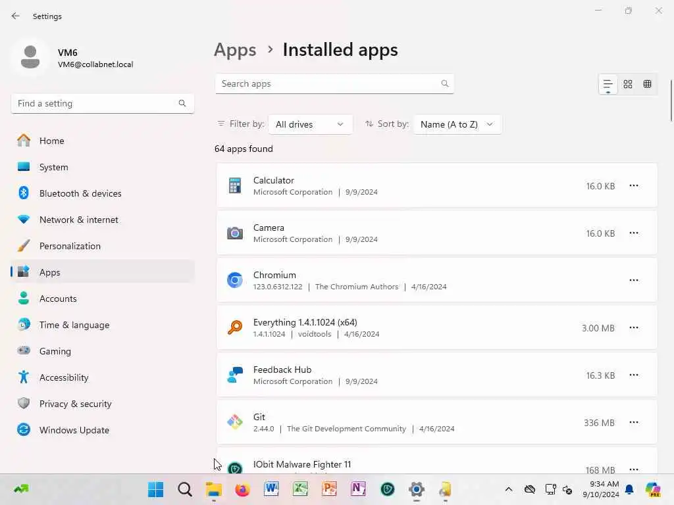Go back using the Settings back arrow
The width and height of the screenshot is (674, 505).
point(16,16)
